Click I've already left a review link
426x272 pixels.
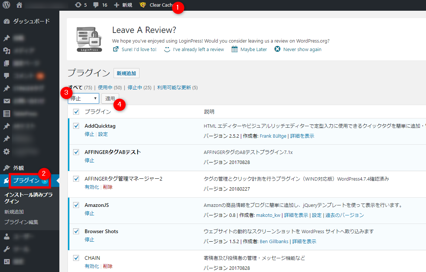click(x=198, y=50)
